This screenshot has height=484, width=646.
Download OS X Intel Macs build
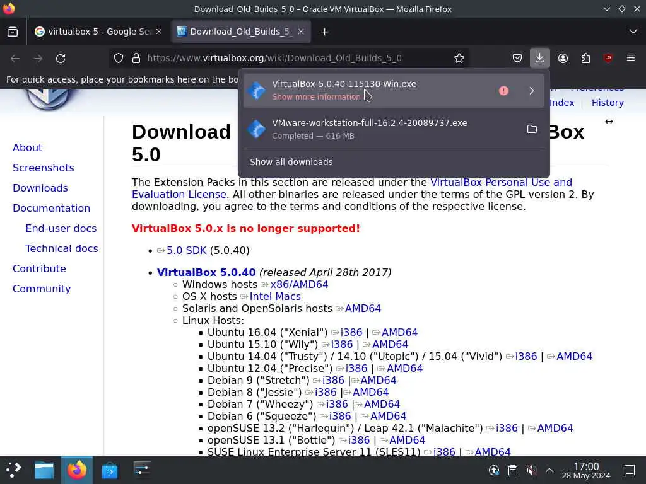[275, 296]
